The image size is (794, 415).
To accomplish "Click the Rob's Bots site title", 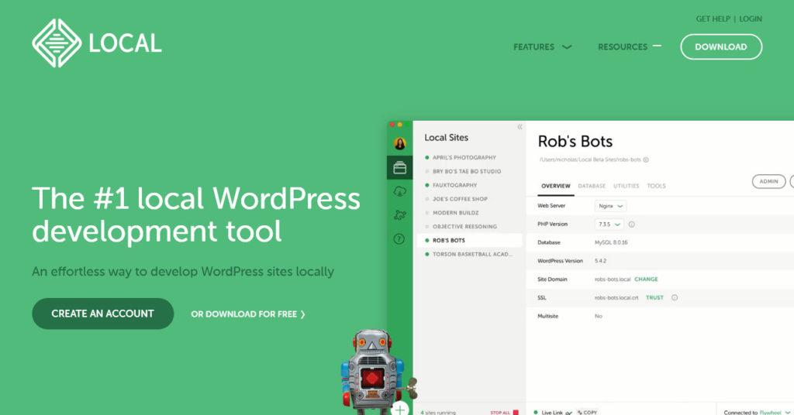I will pyautogui.click(x=575, y=141).
